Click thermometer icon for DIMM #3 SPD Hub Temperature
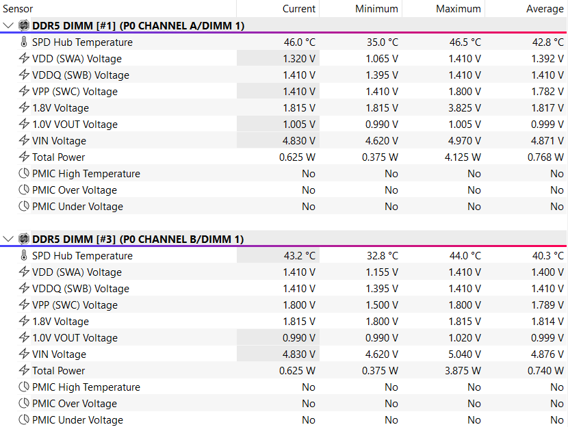The height and width of the screenshot is (427, 568). tap(24, 255)
